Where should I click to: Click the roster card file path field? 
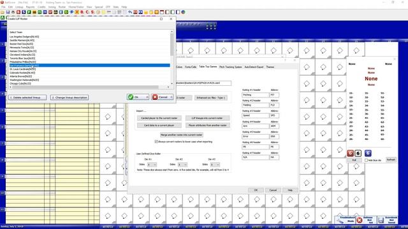(203, 83)
